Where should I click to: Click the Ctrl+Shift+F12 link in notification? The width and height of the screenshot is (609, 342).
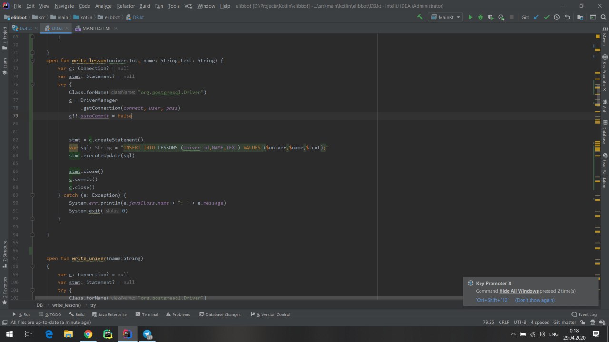click(492, 300)
